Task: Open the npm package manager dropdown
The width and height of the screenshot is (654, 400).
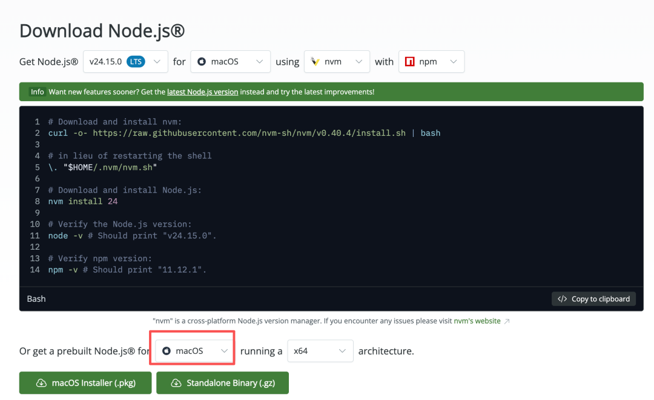Action: [x=431, y=62]
